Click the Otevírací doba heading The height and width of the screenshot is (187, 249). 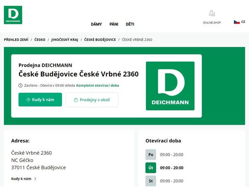click(163, 141)
